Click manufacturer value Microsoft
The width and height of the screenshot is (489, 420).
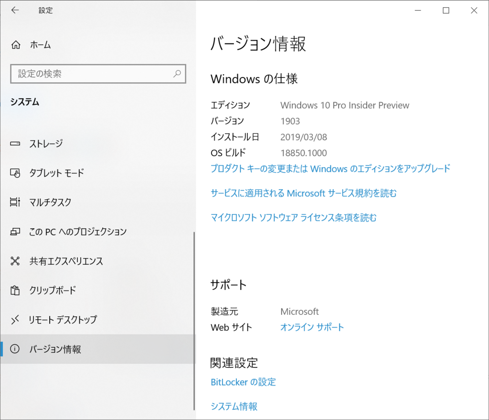pyautogui.click(x=299, y=312)
